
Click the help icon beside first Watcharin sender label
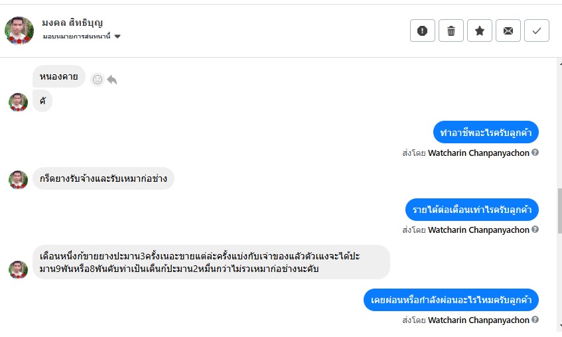point(535,153)
